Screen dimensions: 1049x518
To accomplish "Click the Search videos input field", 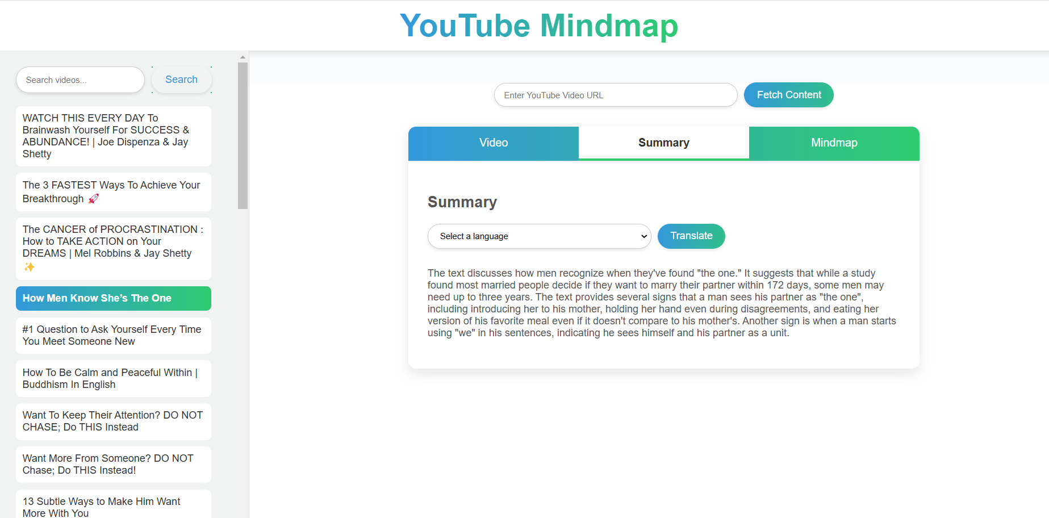I will [80, 80].
